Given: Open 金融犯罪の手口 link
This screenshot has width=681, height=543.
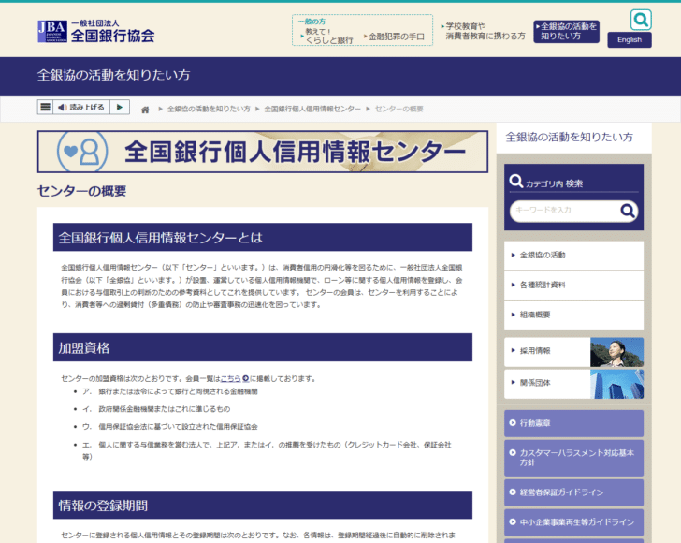Looking at the screenshot, I should [x=395, y=37].
